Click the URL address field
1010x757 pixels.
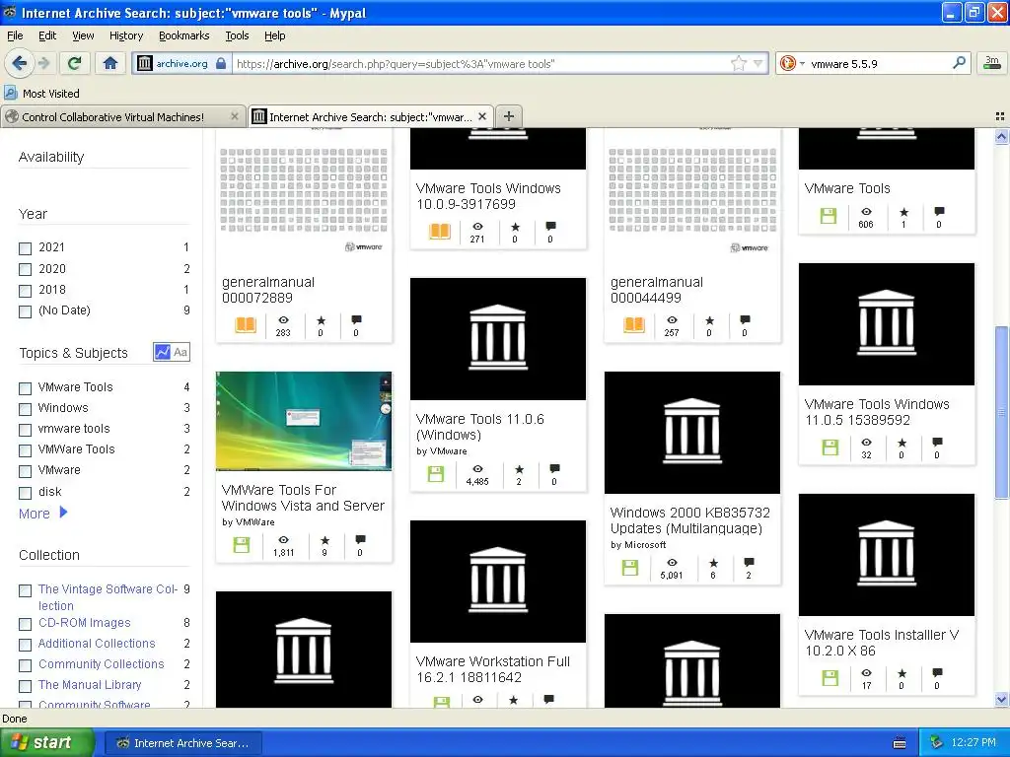480,63
